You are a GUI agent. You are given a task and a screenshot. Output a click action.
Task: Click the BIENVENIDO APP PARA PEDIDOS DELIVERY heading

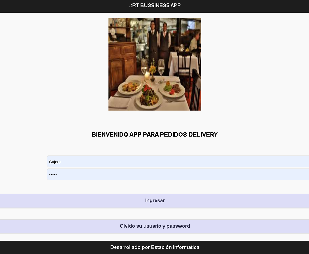[154, 134]
